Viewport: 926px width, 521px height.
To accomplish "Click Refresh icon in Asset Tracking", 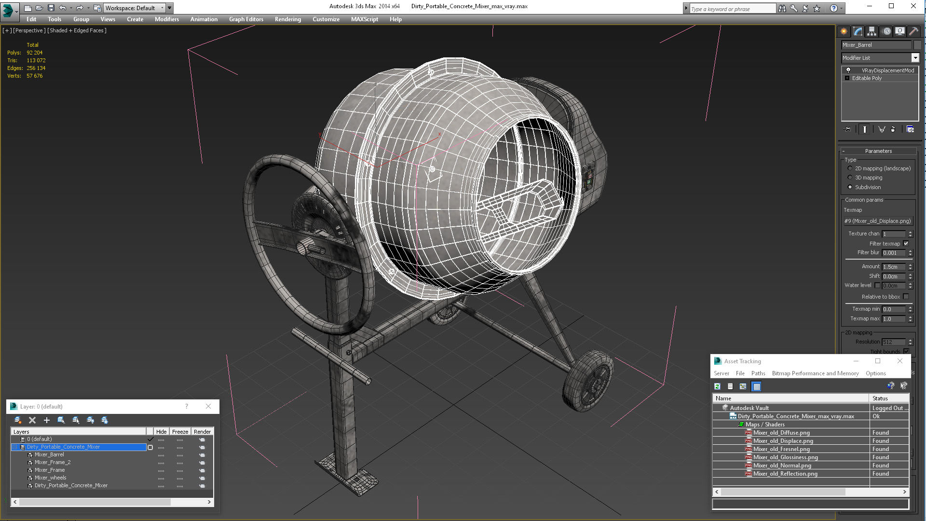I will (717, 386).
